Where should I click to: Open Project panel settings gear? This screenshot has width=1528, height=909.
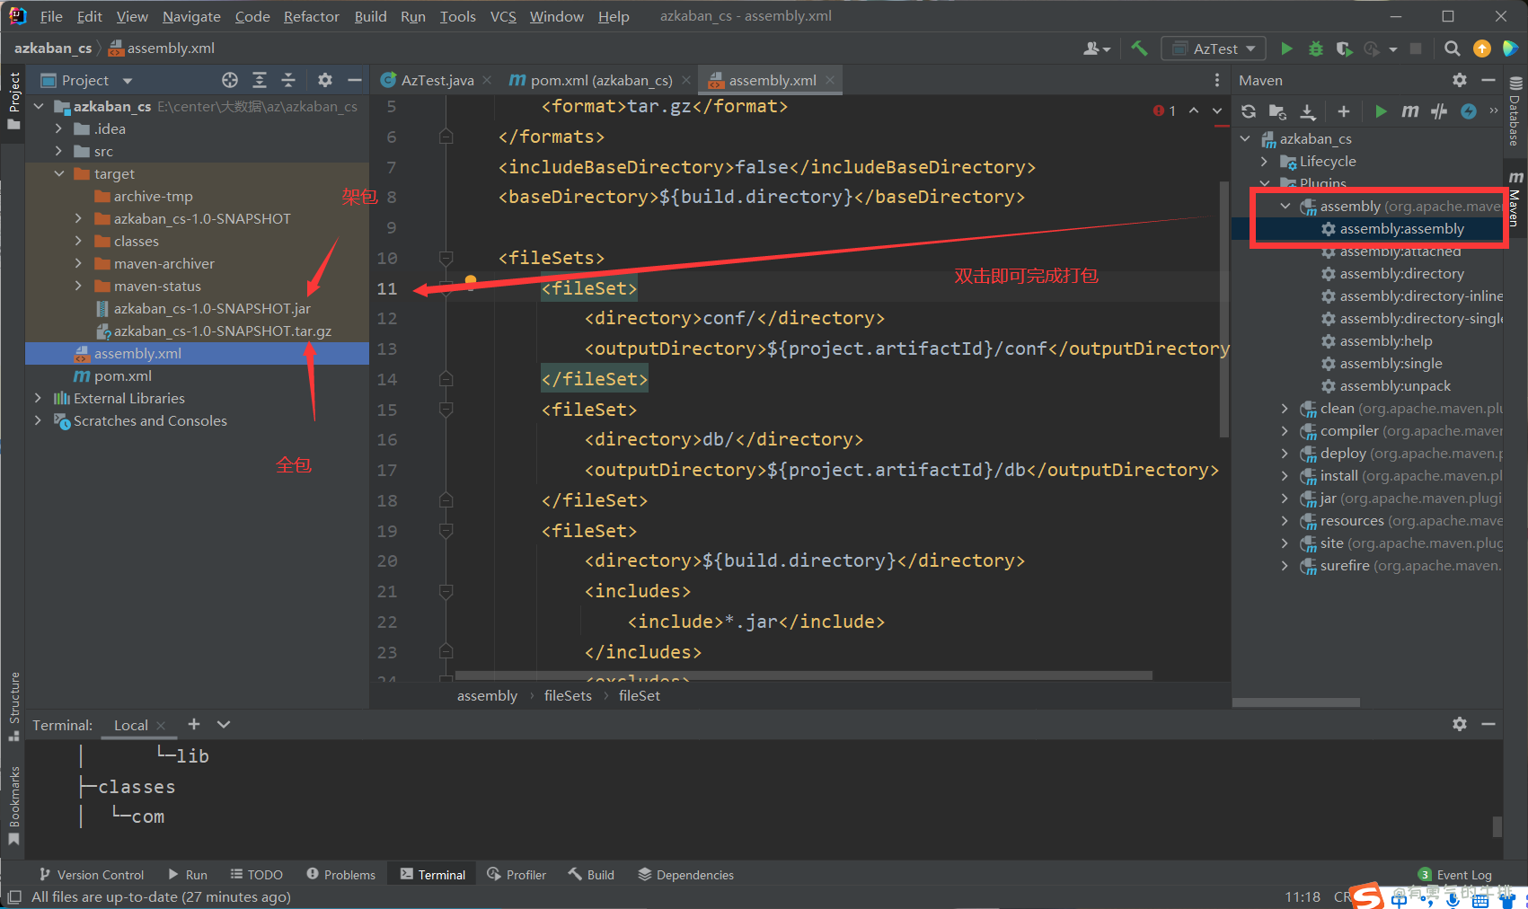tap(325, 80)
